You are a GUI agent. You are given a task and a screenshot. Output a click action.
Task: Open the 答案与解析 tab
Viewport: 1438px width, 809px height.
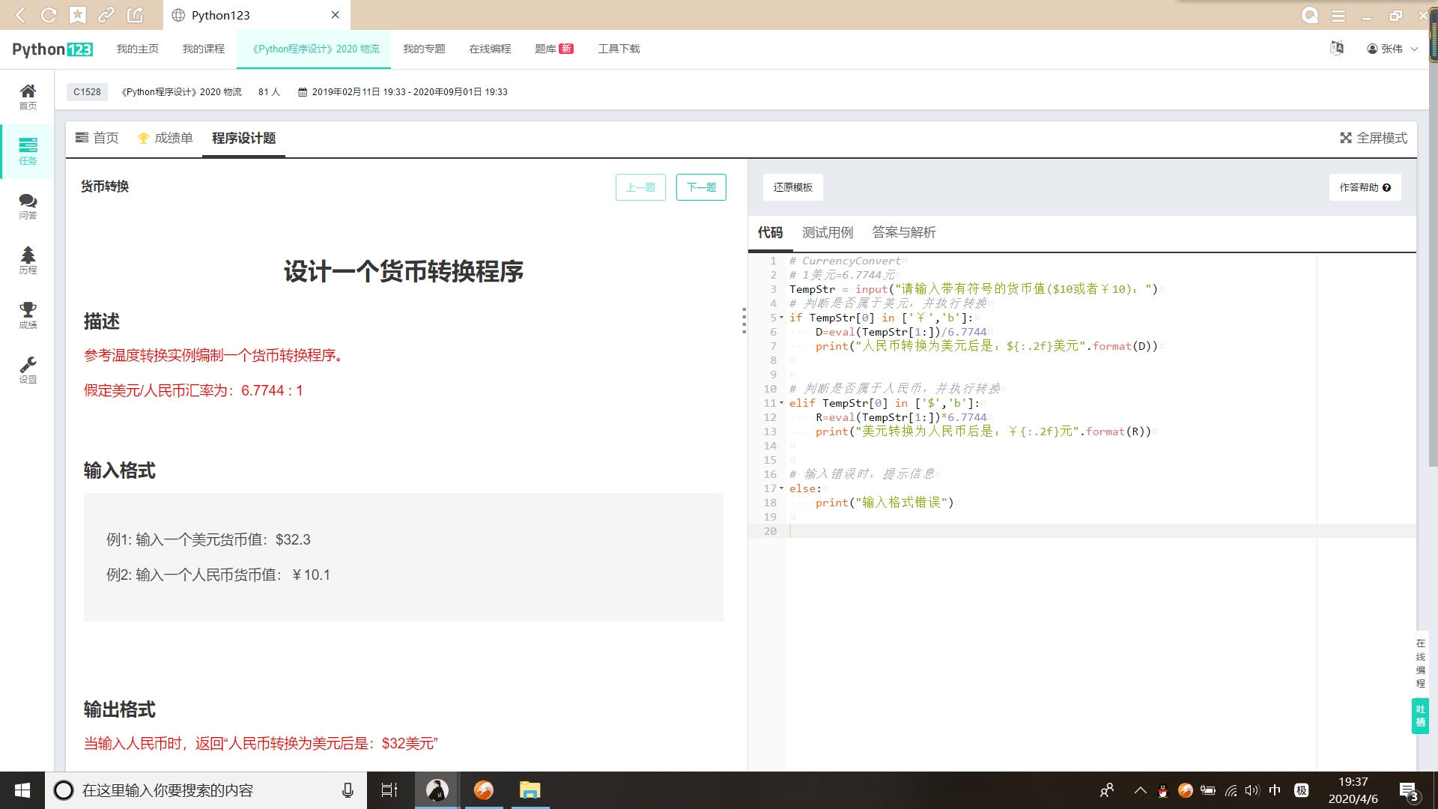904,232
